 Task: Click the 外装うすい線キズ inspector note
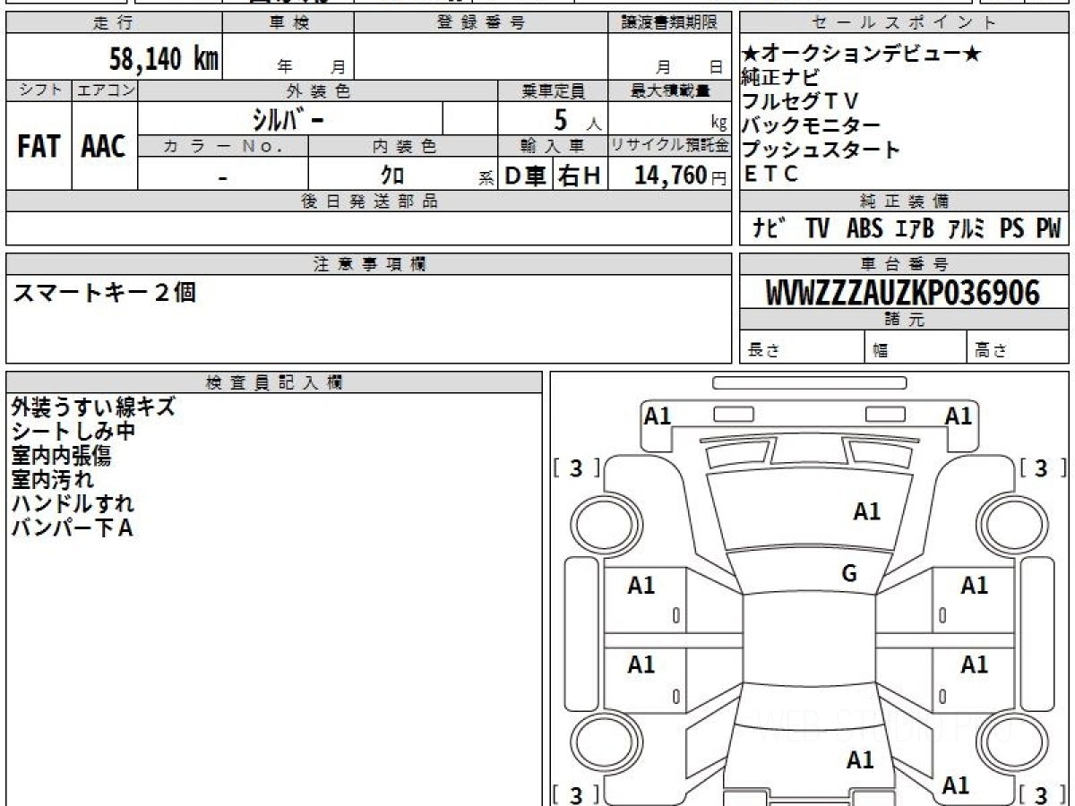pos(93,407)
